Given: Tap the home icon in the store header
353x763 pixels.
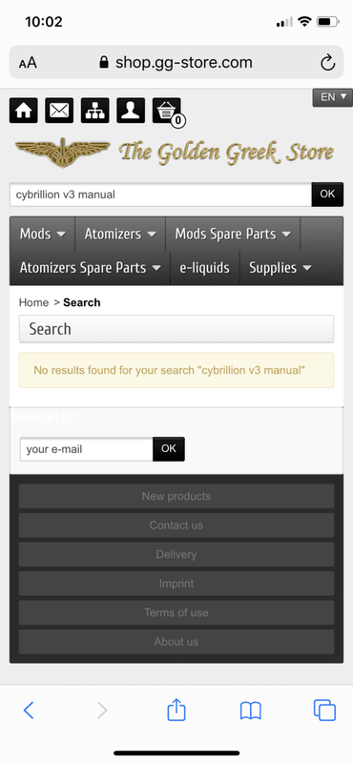Looking at the screenshot, I should click(x=23, y=111).
